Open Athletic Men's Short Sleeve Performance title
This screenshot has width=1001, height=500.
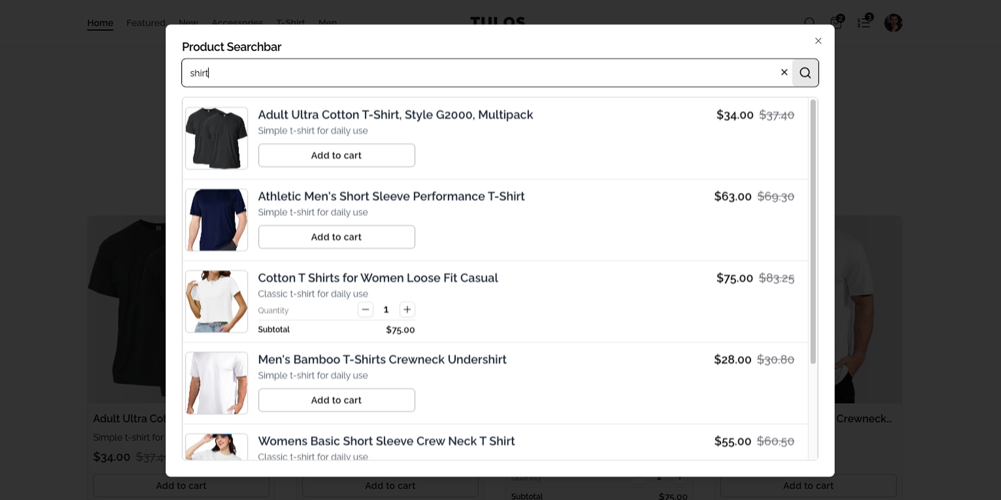[391, 197]
